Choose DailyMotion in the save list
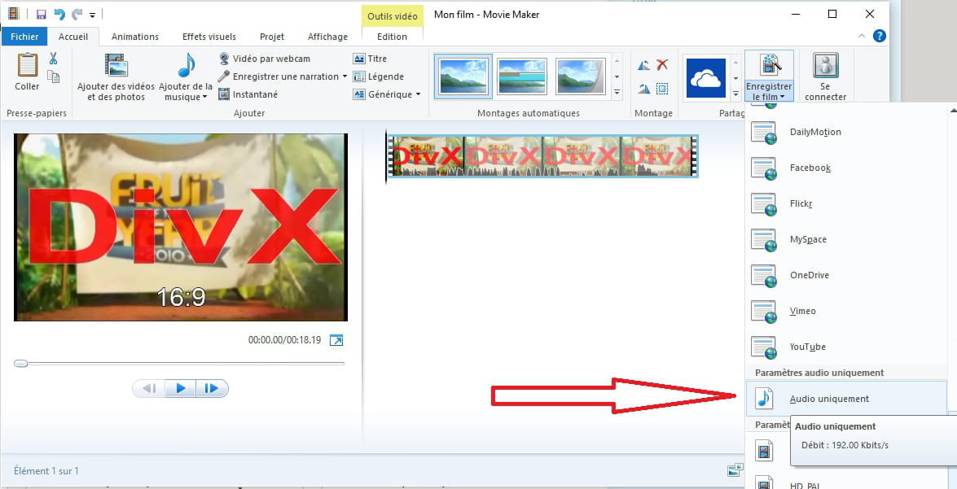Screen dimensions: 957x489 coord(846,133)
